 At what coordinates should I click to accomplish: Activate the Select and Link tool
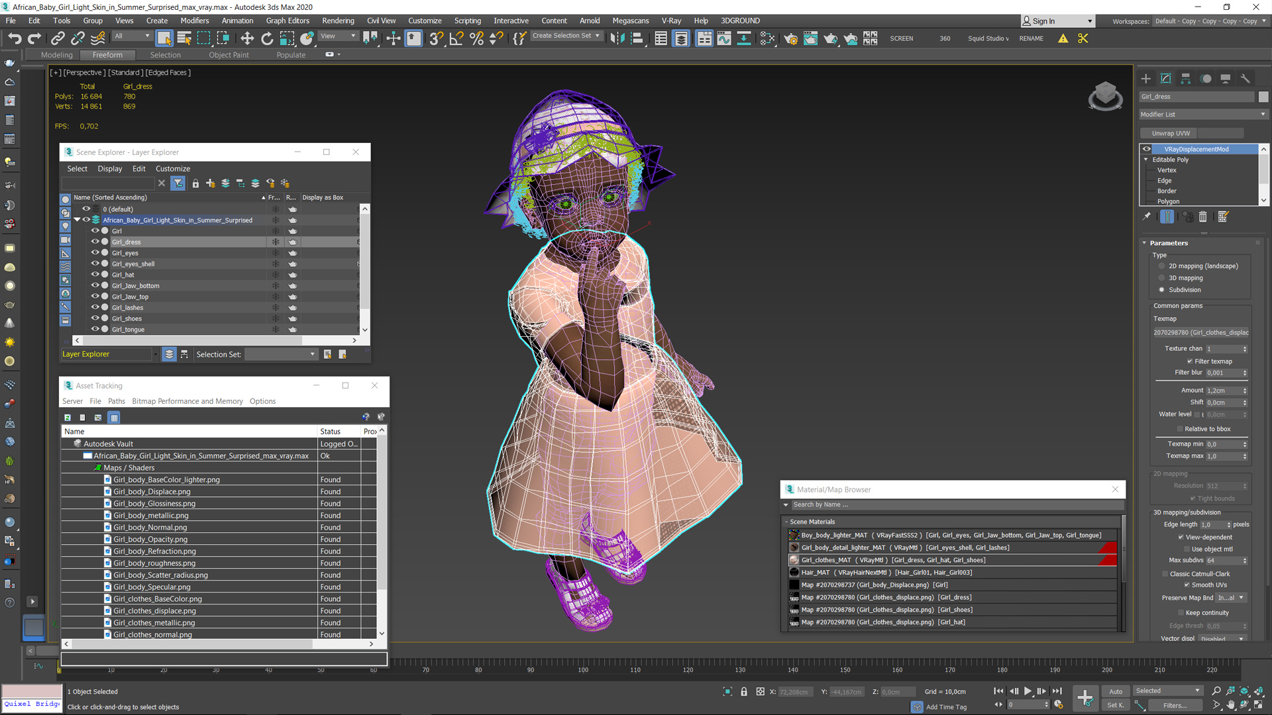coord(58,38)
